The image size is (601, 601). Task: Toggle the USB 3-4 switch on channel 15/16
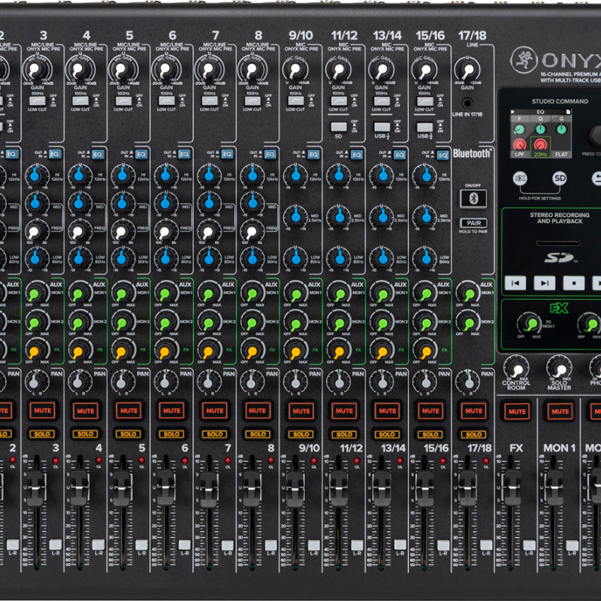coord(424,127)
